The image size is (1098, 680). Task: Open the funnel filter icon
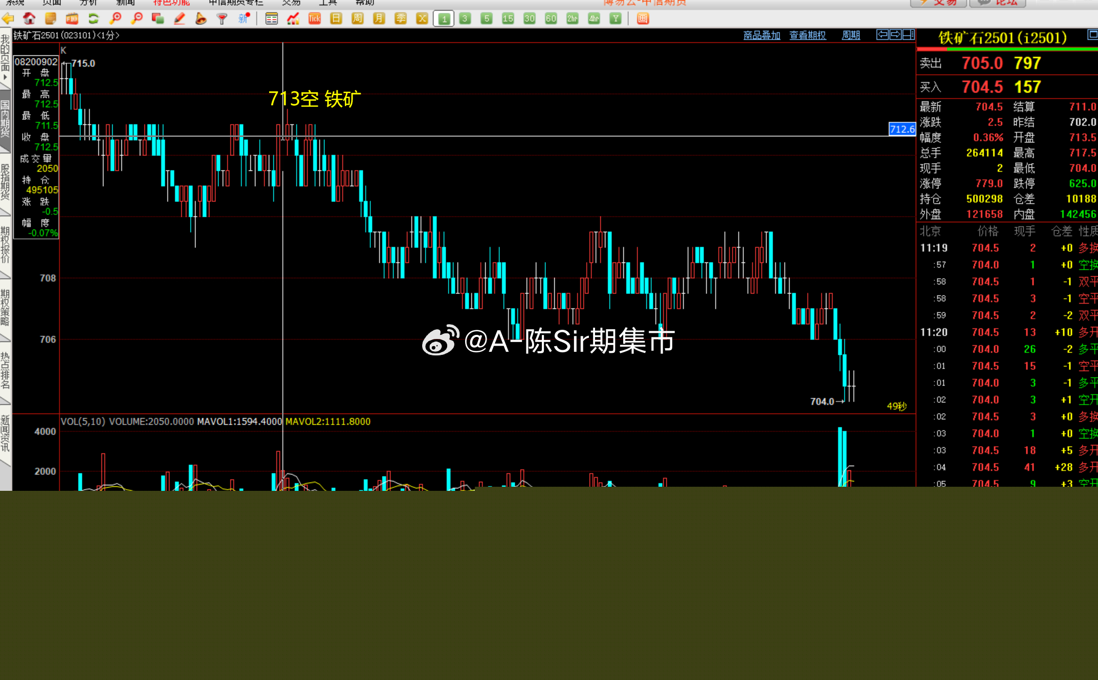(x=222, y=19)
